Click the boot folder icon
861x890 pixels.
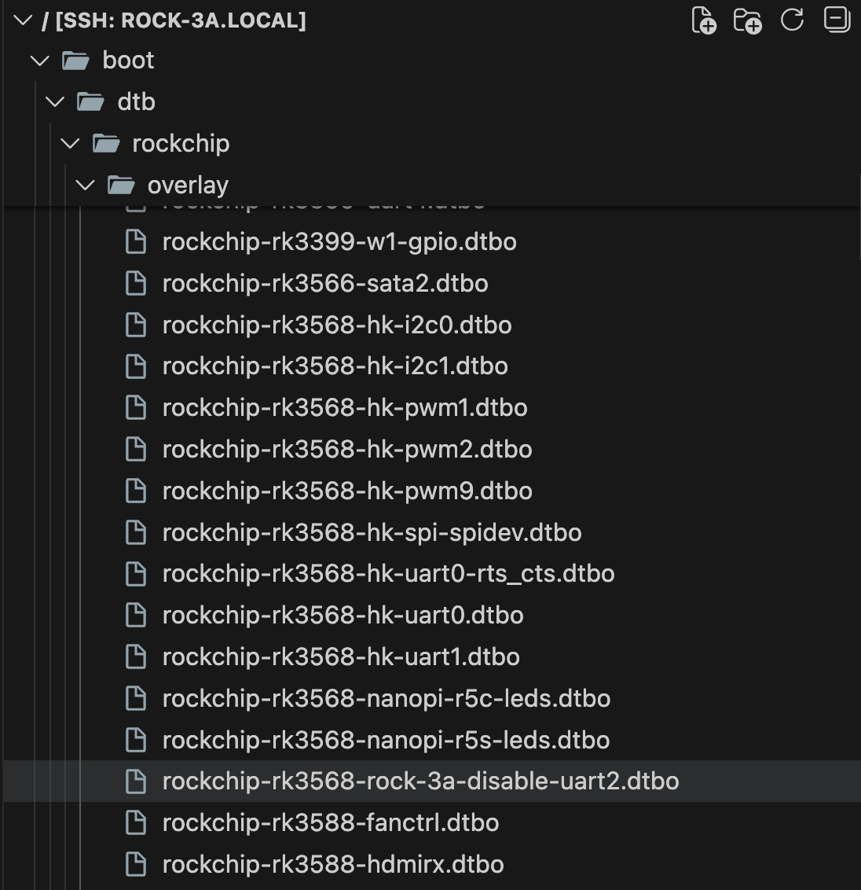point(75,61)
